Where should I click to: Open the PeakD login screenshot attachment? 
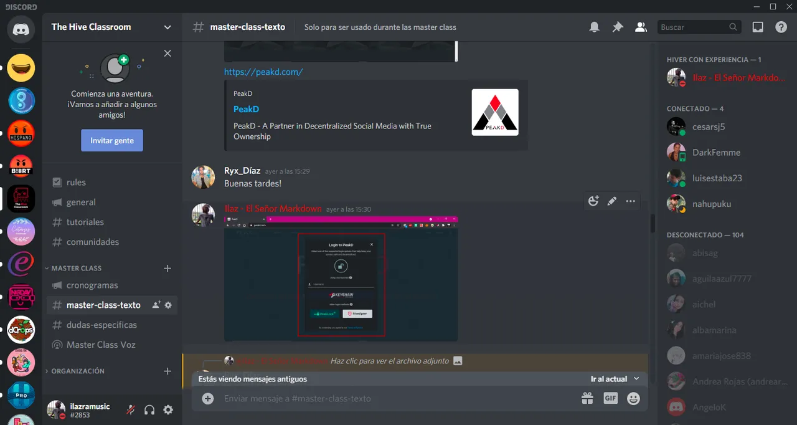341,279
